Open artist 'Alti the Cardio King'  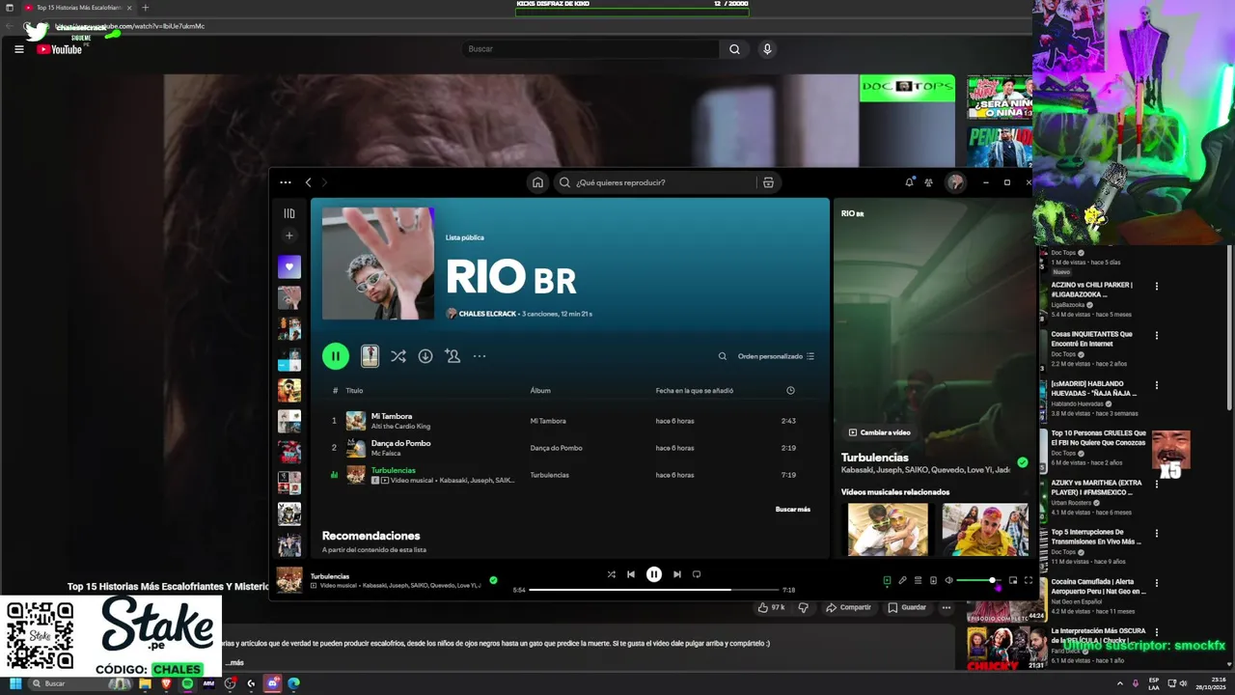(401, 426)
